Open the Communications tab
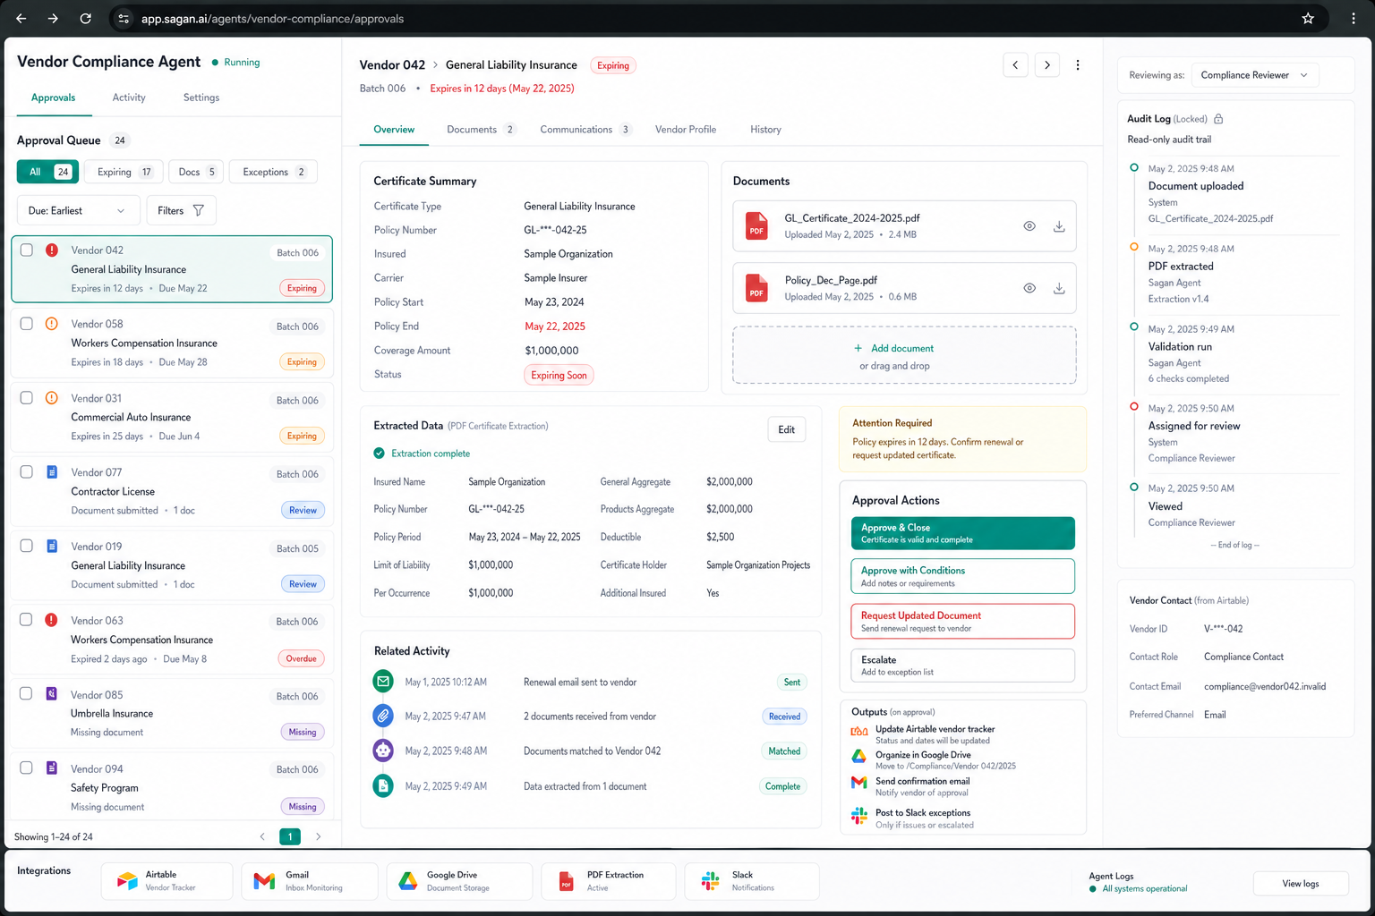This screenshot has height=916, width=1375. 585,130
